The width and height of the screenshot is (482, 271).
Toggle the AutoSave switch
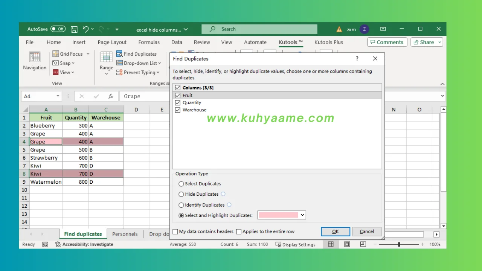[58, 29]
